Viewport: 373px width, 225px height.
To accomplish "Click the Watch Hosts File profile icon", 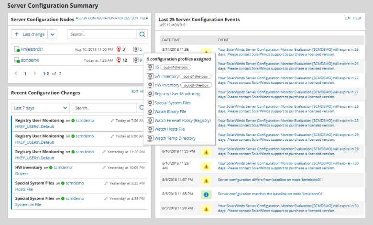I will click(150, 129).
